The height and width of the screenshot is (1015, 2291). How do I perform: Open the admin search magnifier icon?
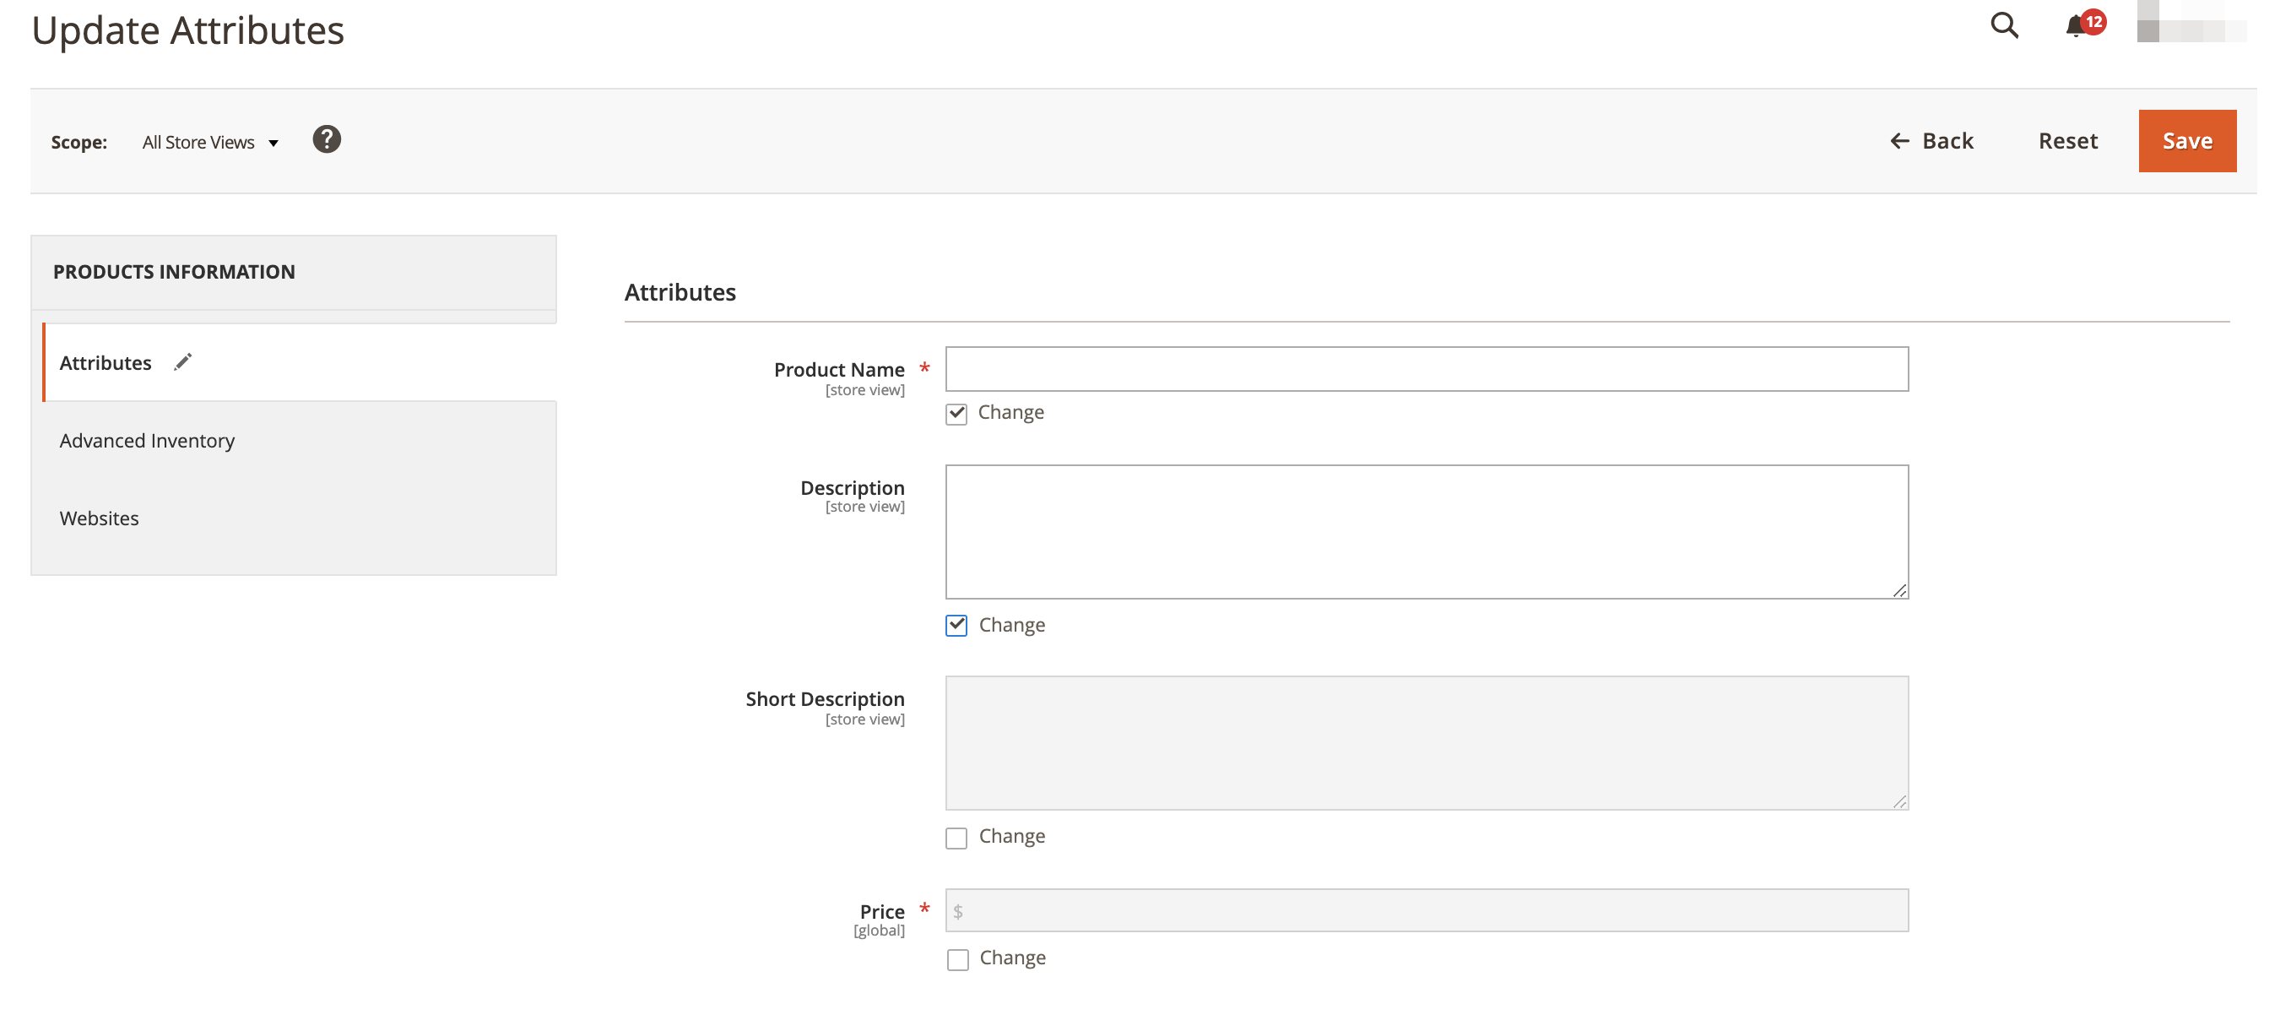point(2004,24)
